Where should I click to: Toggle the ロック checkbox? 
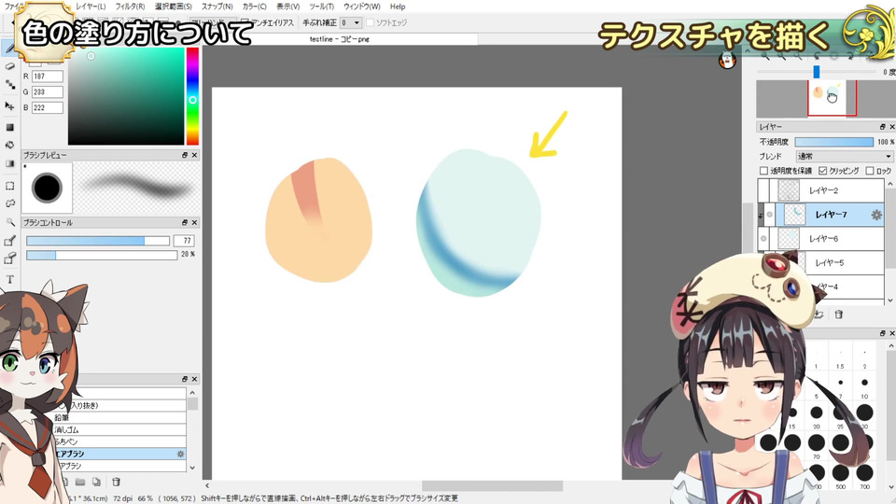click(x=870, y=171)
